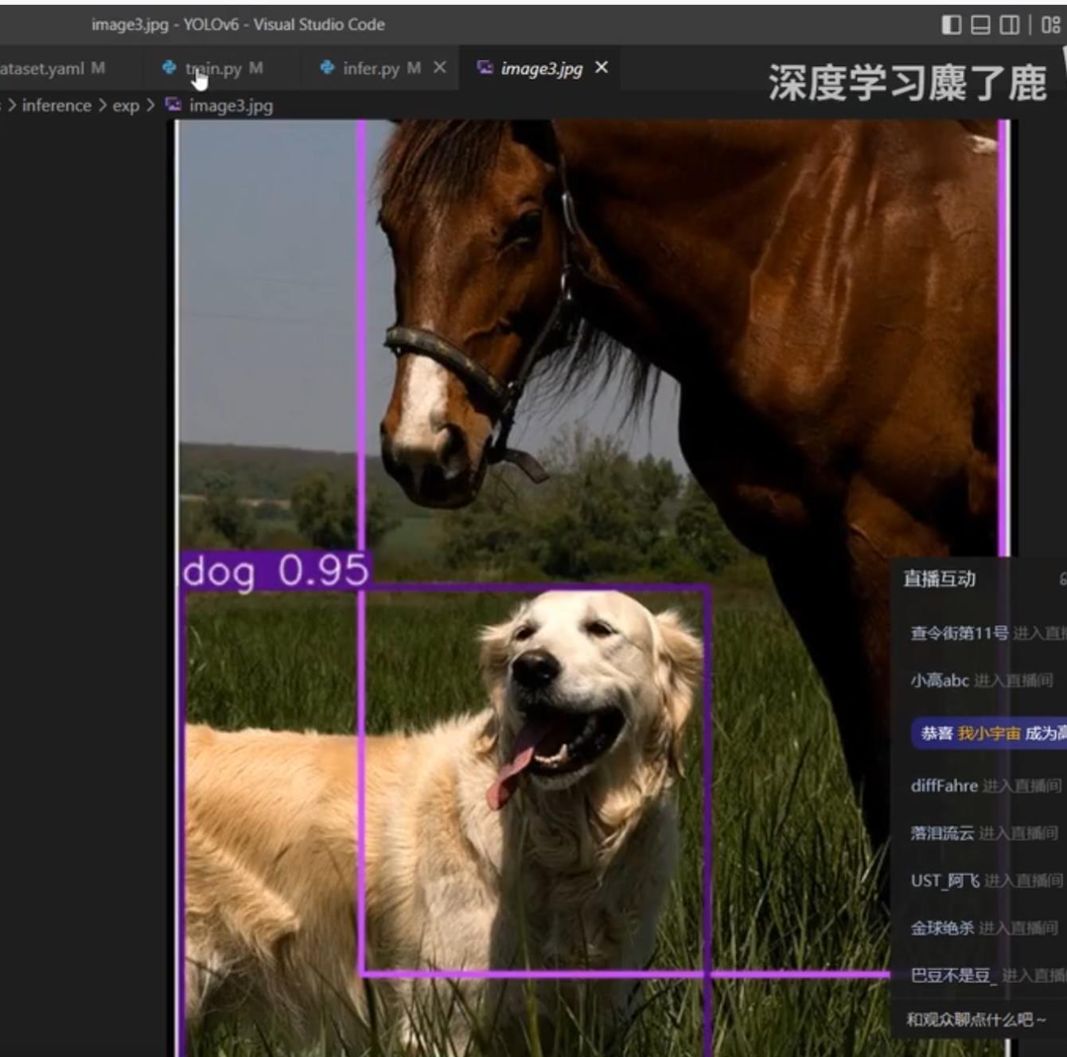Click the image icon on image3.jpg tab
The image size is (1067, 1057).
coord(485,68)
